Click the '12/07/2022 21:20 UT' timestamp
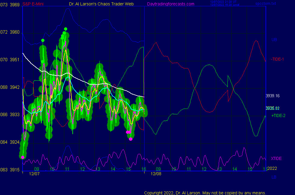The width and height of the screenshot is (295, 195). pyautogui.click(x=223, y=2)
